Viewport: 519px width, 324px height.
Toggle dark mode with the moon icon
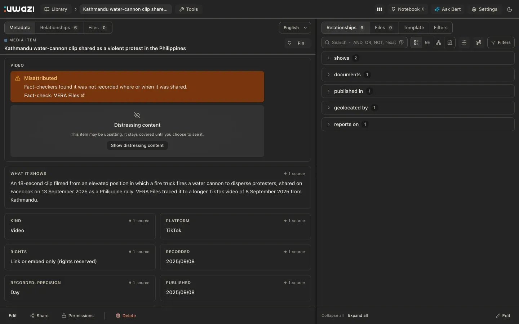(510, 9)
